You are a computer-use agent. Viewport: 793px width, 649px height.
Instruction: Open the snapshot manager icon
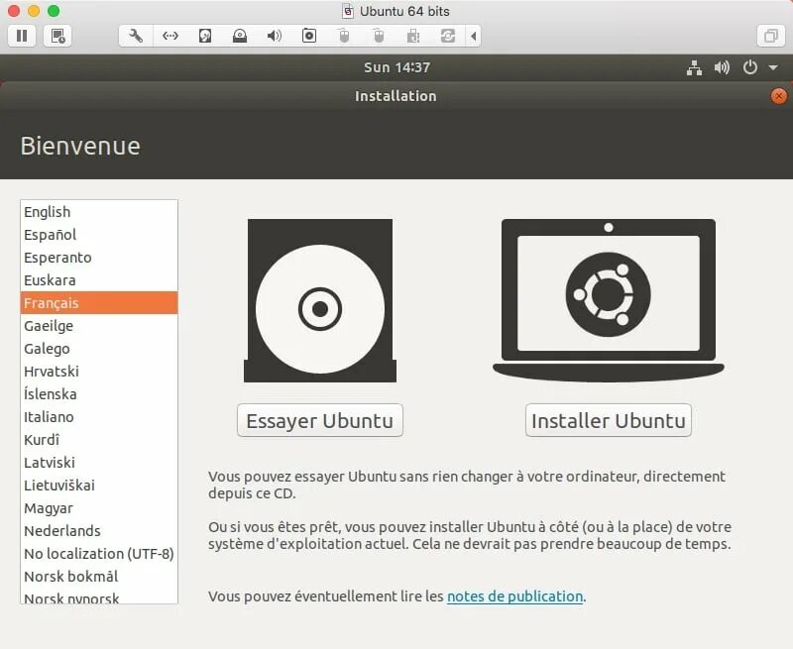pos(57,36)
